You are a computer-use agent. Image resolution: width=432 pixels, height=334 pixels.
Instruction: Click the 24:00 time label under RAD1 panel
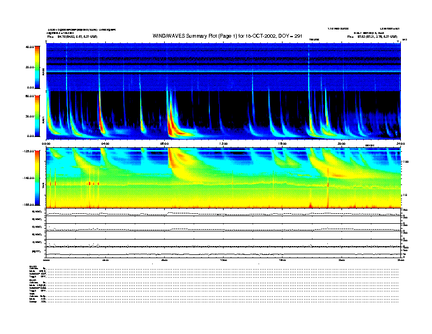400,144
